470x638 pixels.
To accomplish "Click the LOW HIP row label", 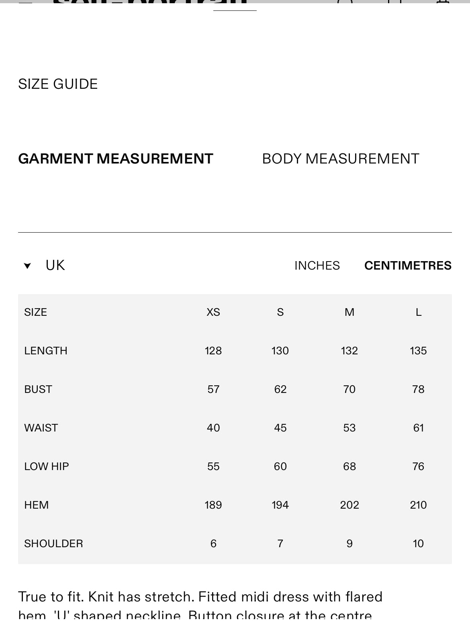I will pyautogui.click(x=47, y=466).
